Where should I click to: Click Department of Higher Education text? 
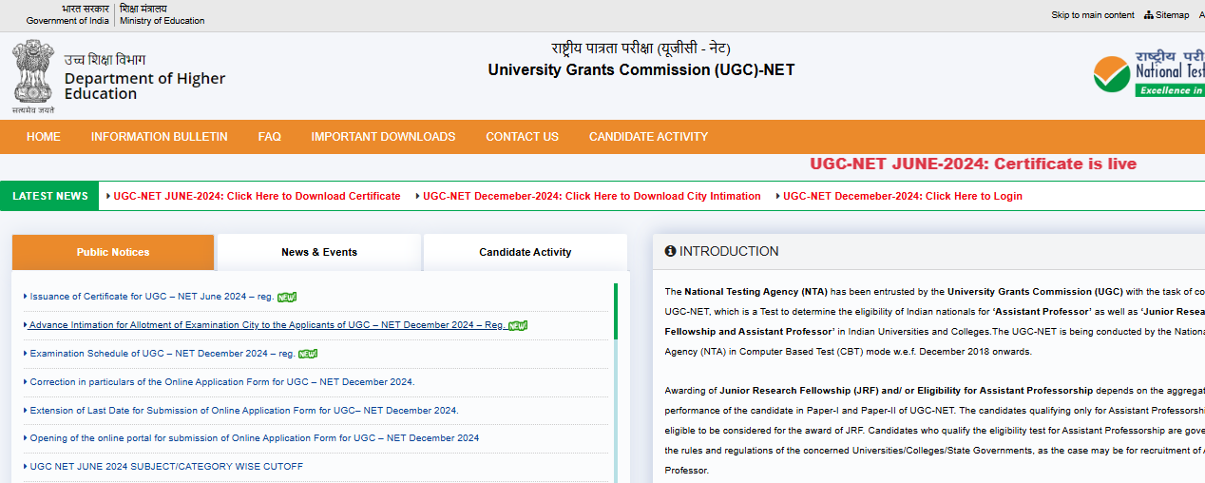click(144, 86)
